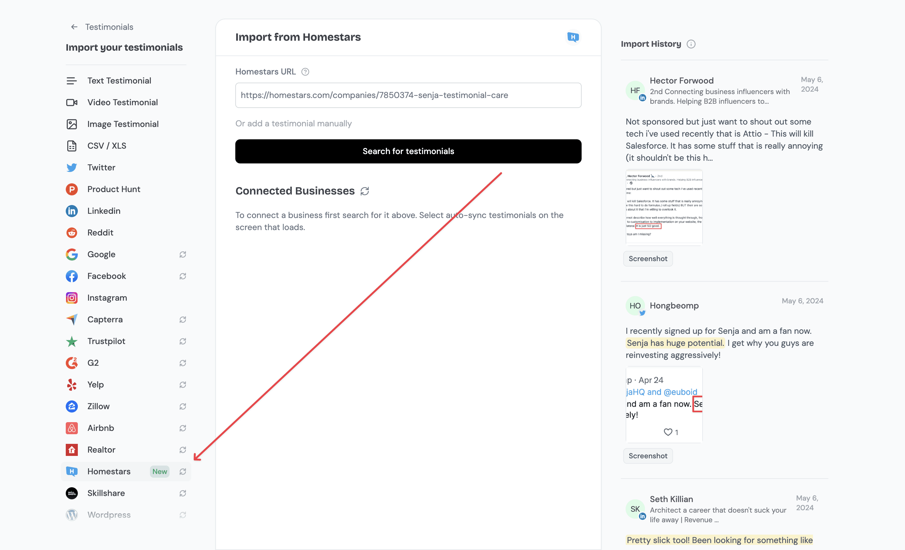Click the Homestars URL input field
Screen dimensions: 905x550
[408, 95]
